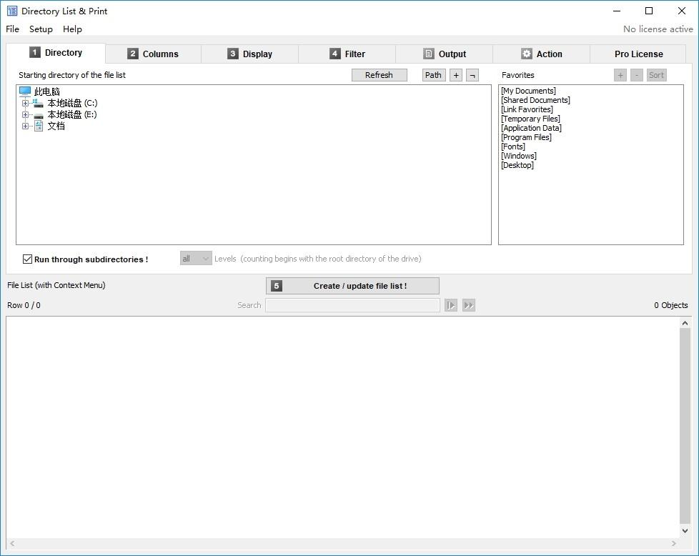Select 本地磁盘 (E:) tree item
The height and width of the screenshot is (556, 699).
(x=72, y=114)
